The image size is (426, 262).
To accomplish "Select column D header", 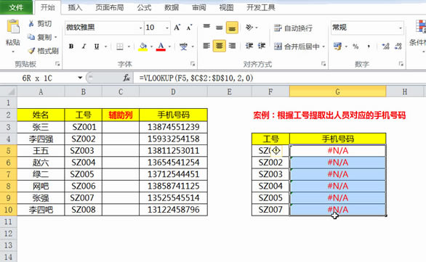I will (173, 91).
